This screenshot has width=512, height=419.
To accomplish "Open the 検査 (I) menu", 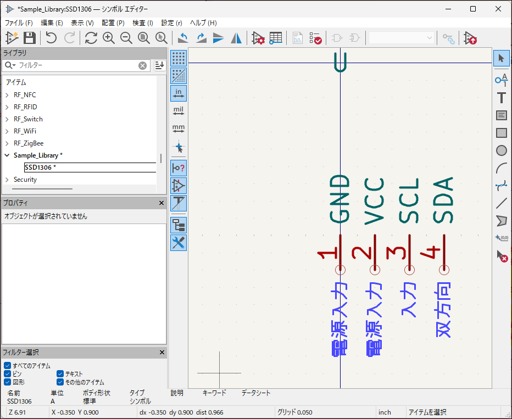I will (x=143, y=23).
